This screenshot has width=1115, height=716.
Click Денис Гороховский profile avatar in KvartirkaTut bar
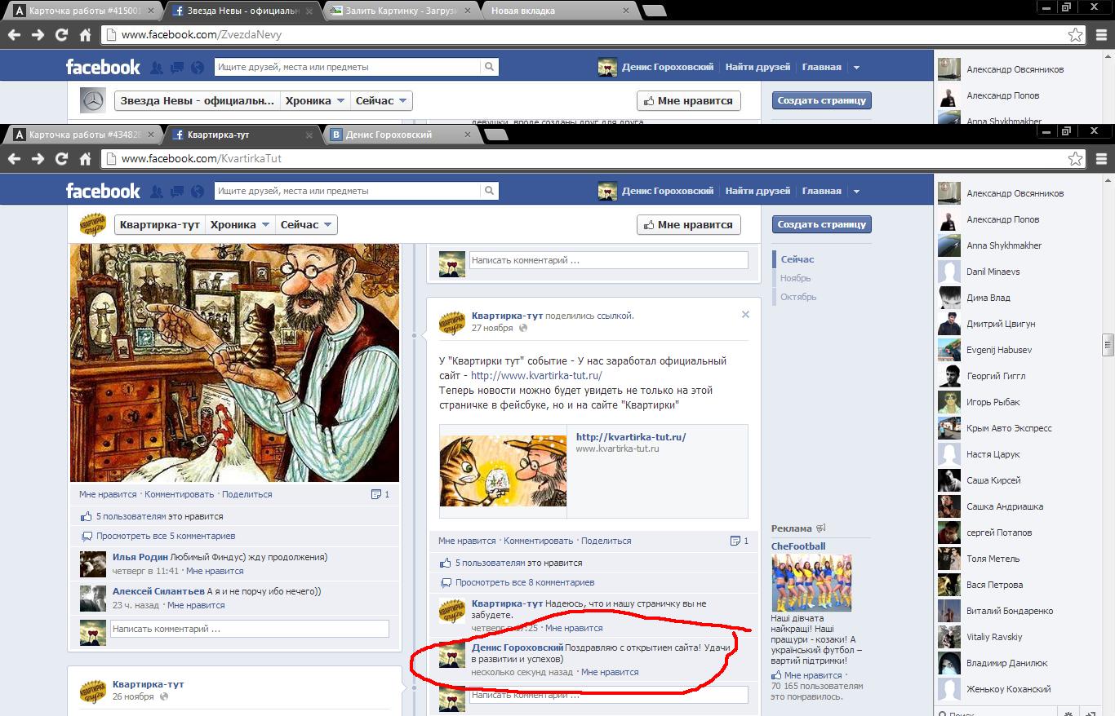click(x=607, y=191)
